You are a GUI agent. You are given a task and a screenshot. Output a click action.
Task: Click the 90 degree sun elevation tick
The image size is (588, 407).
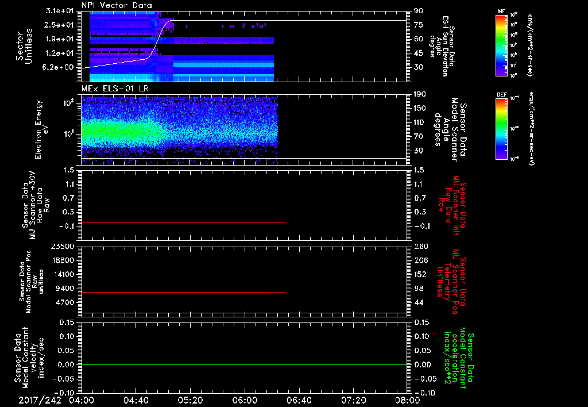click(419, 11)
